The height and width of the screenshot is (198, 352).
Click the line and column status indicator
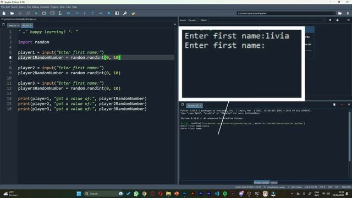pos(311,187)
